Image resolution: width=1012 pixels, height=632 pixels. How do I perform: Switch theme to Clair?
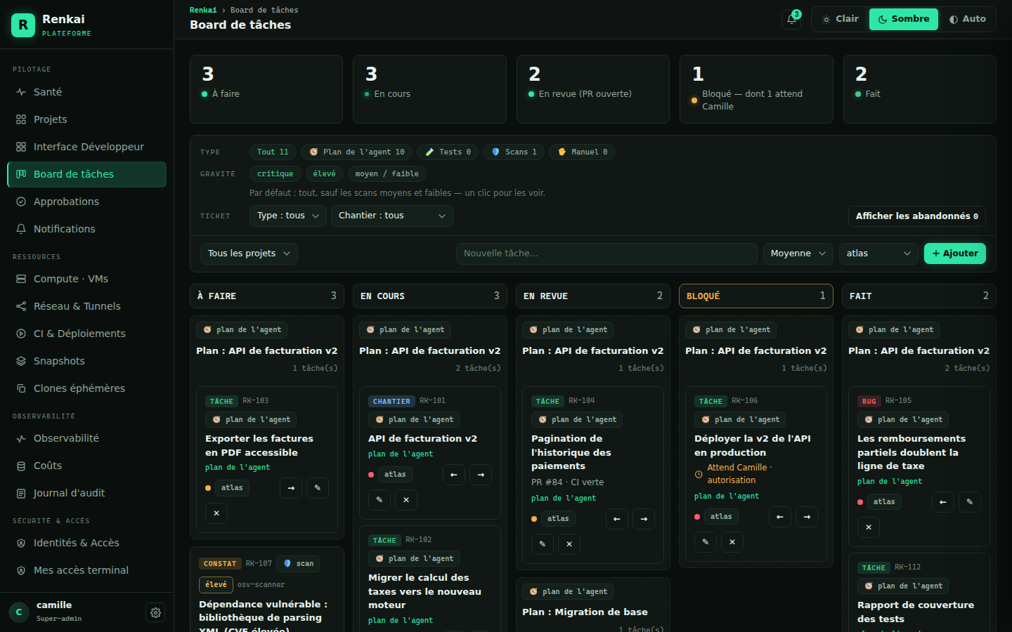click(x=841, y=19)
